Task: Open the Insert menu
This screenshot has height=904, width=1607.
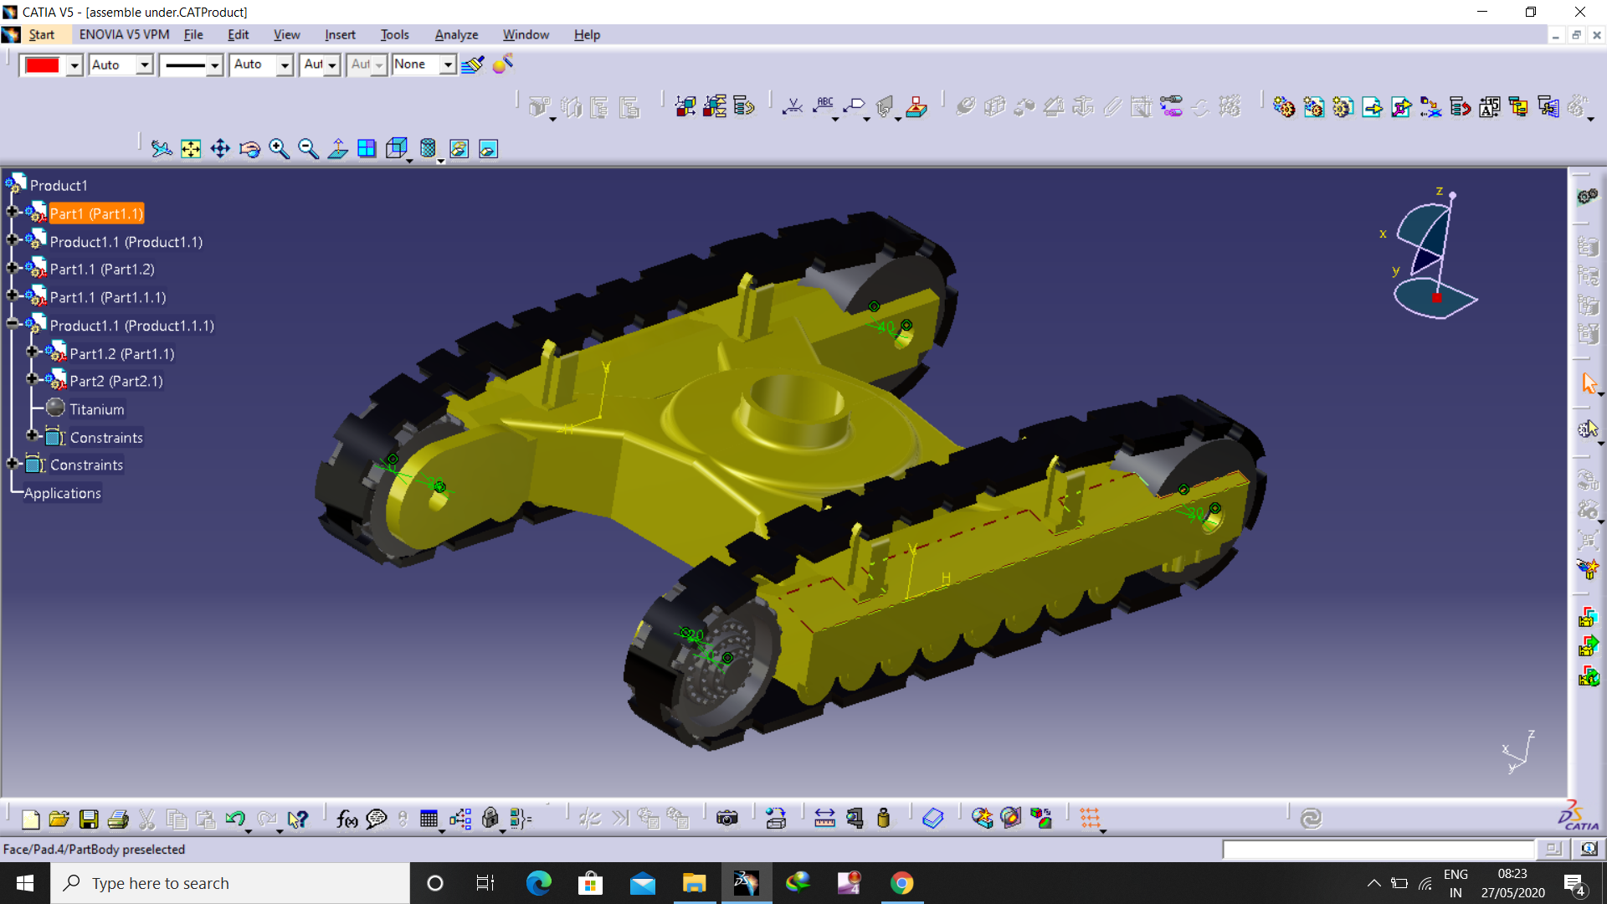Action: click(x=340, y=34)
